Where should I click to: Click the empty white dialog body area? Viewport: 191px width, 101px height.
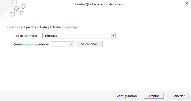(95, 68)
